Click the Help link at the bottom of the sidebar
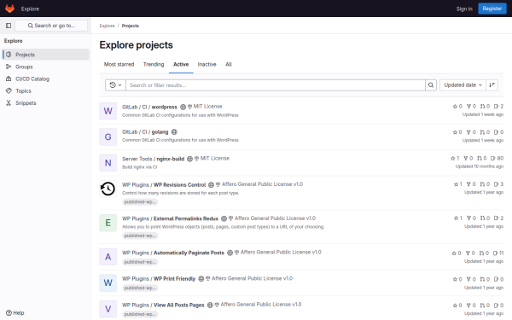 coord(15,313)
